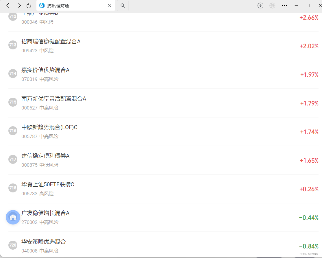Click the +1.74% return value

pyautogui.click(x=309, y=132)
